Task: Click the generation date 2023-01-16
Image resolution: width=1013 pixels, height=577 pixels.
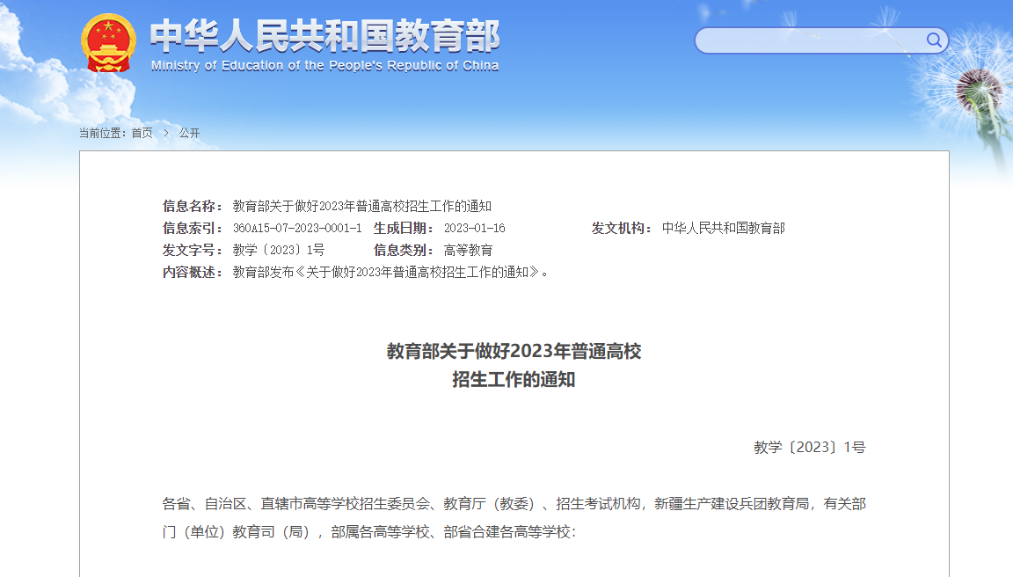Action: [474, 228]
